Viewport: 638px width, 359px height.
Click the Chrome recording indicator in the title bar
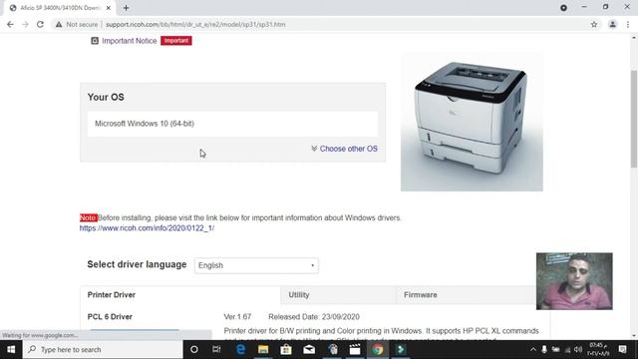point(563,8)
